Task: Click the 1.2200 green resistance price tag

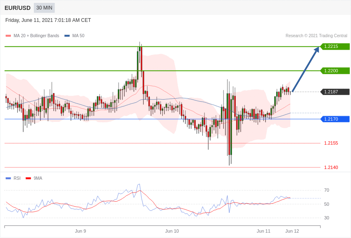Action: point(334,71)
